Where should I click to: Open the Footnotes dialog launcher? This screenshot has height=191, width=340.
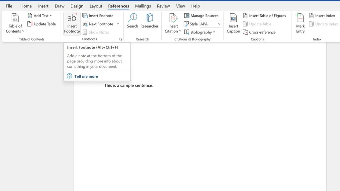coord(121,39)
